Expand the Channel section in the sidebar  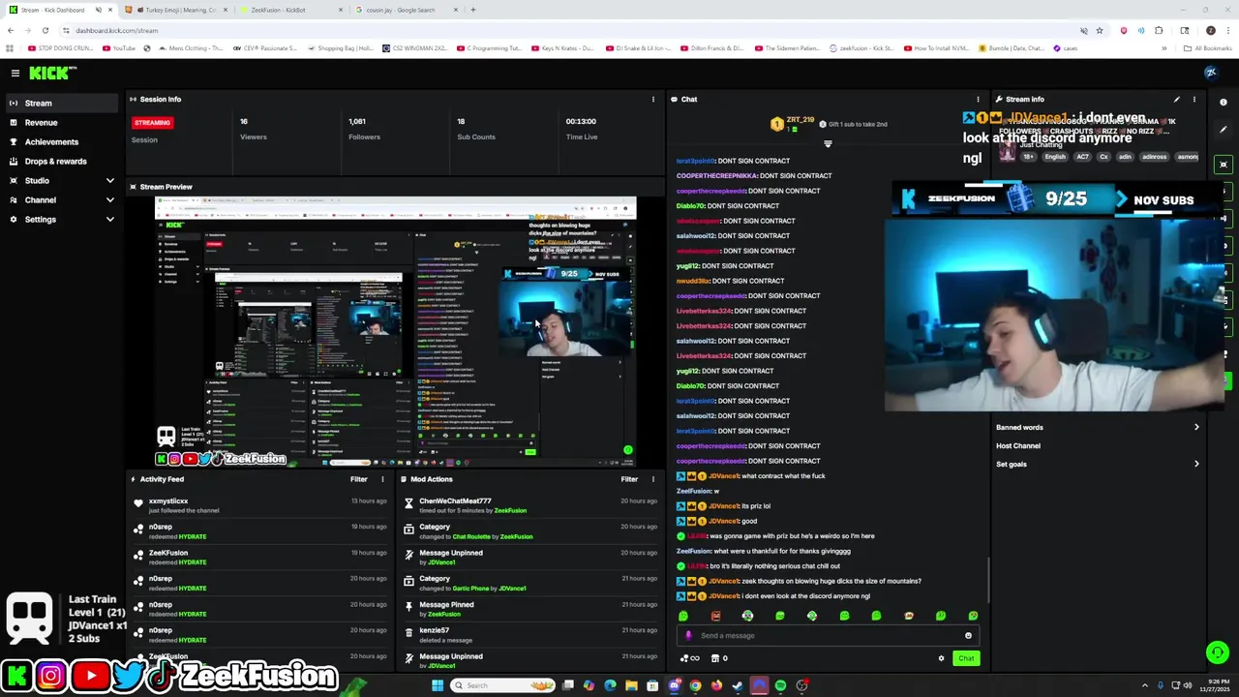[x=62, y=199]
